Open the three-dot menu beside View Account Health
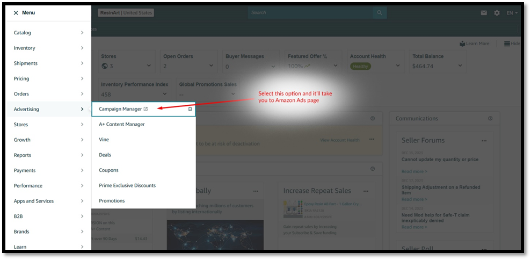Image resolution: width=531 pixels, height=260 pixels. tap(372, 139)
